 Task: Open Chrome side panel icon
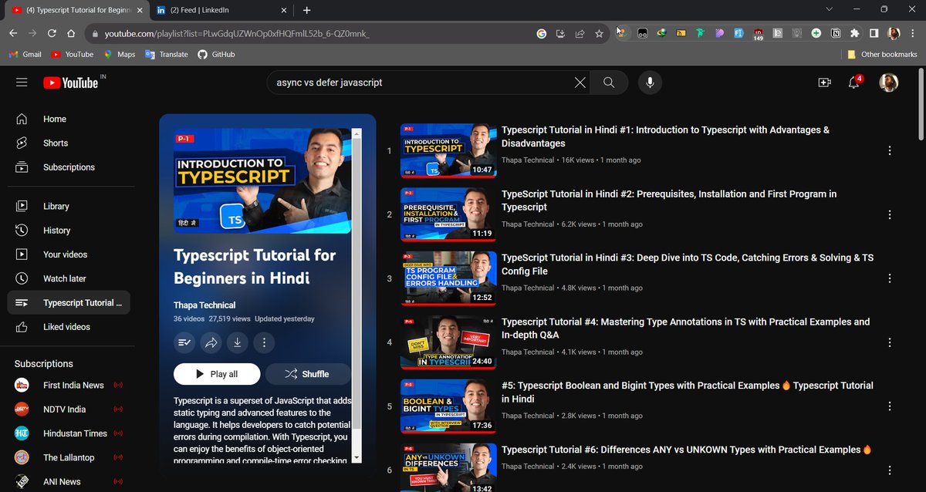point(874,33)
